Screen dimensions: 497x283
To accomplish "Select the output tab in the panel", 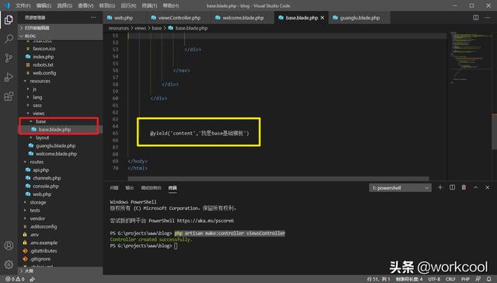I will point(130,188).
